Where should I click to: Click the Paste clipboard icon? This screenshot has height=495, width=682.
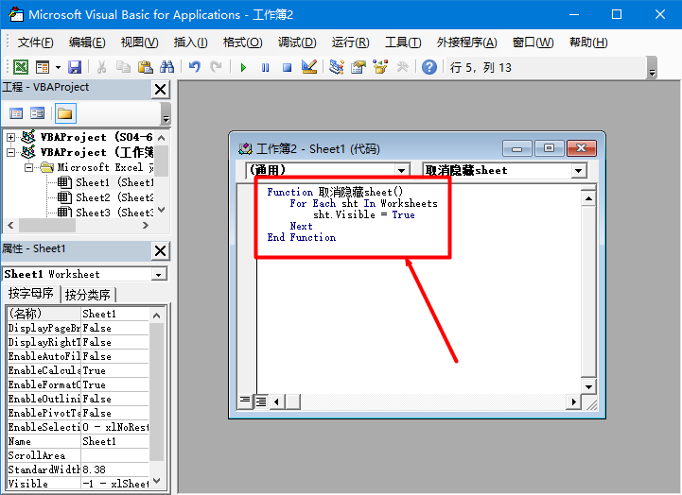(x=146, y=67)
